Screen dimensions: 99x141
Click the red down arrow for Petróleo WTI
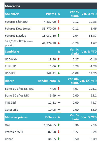(59, 132)
